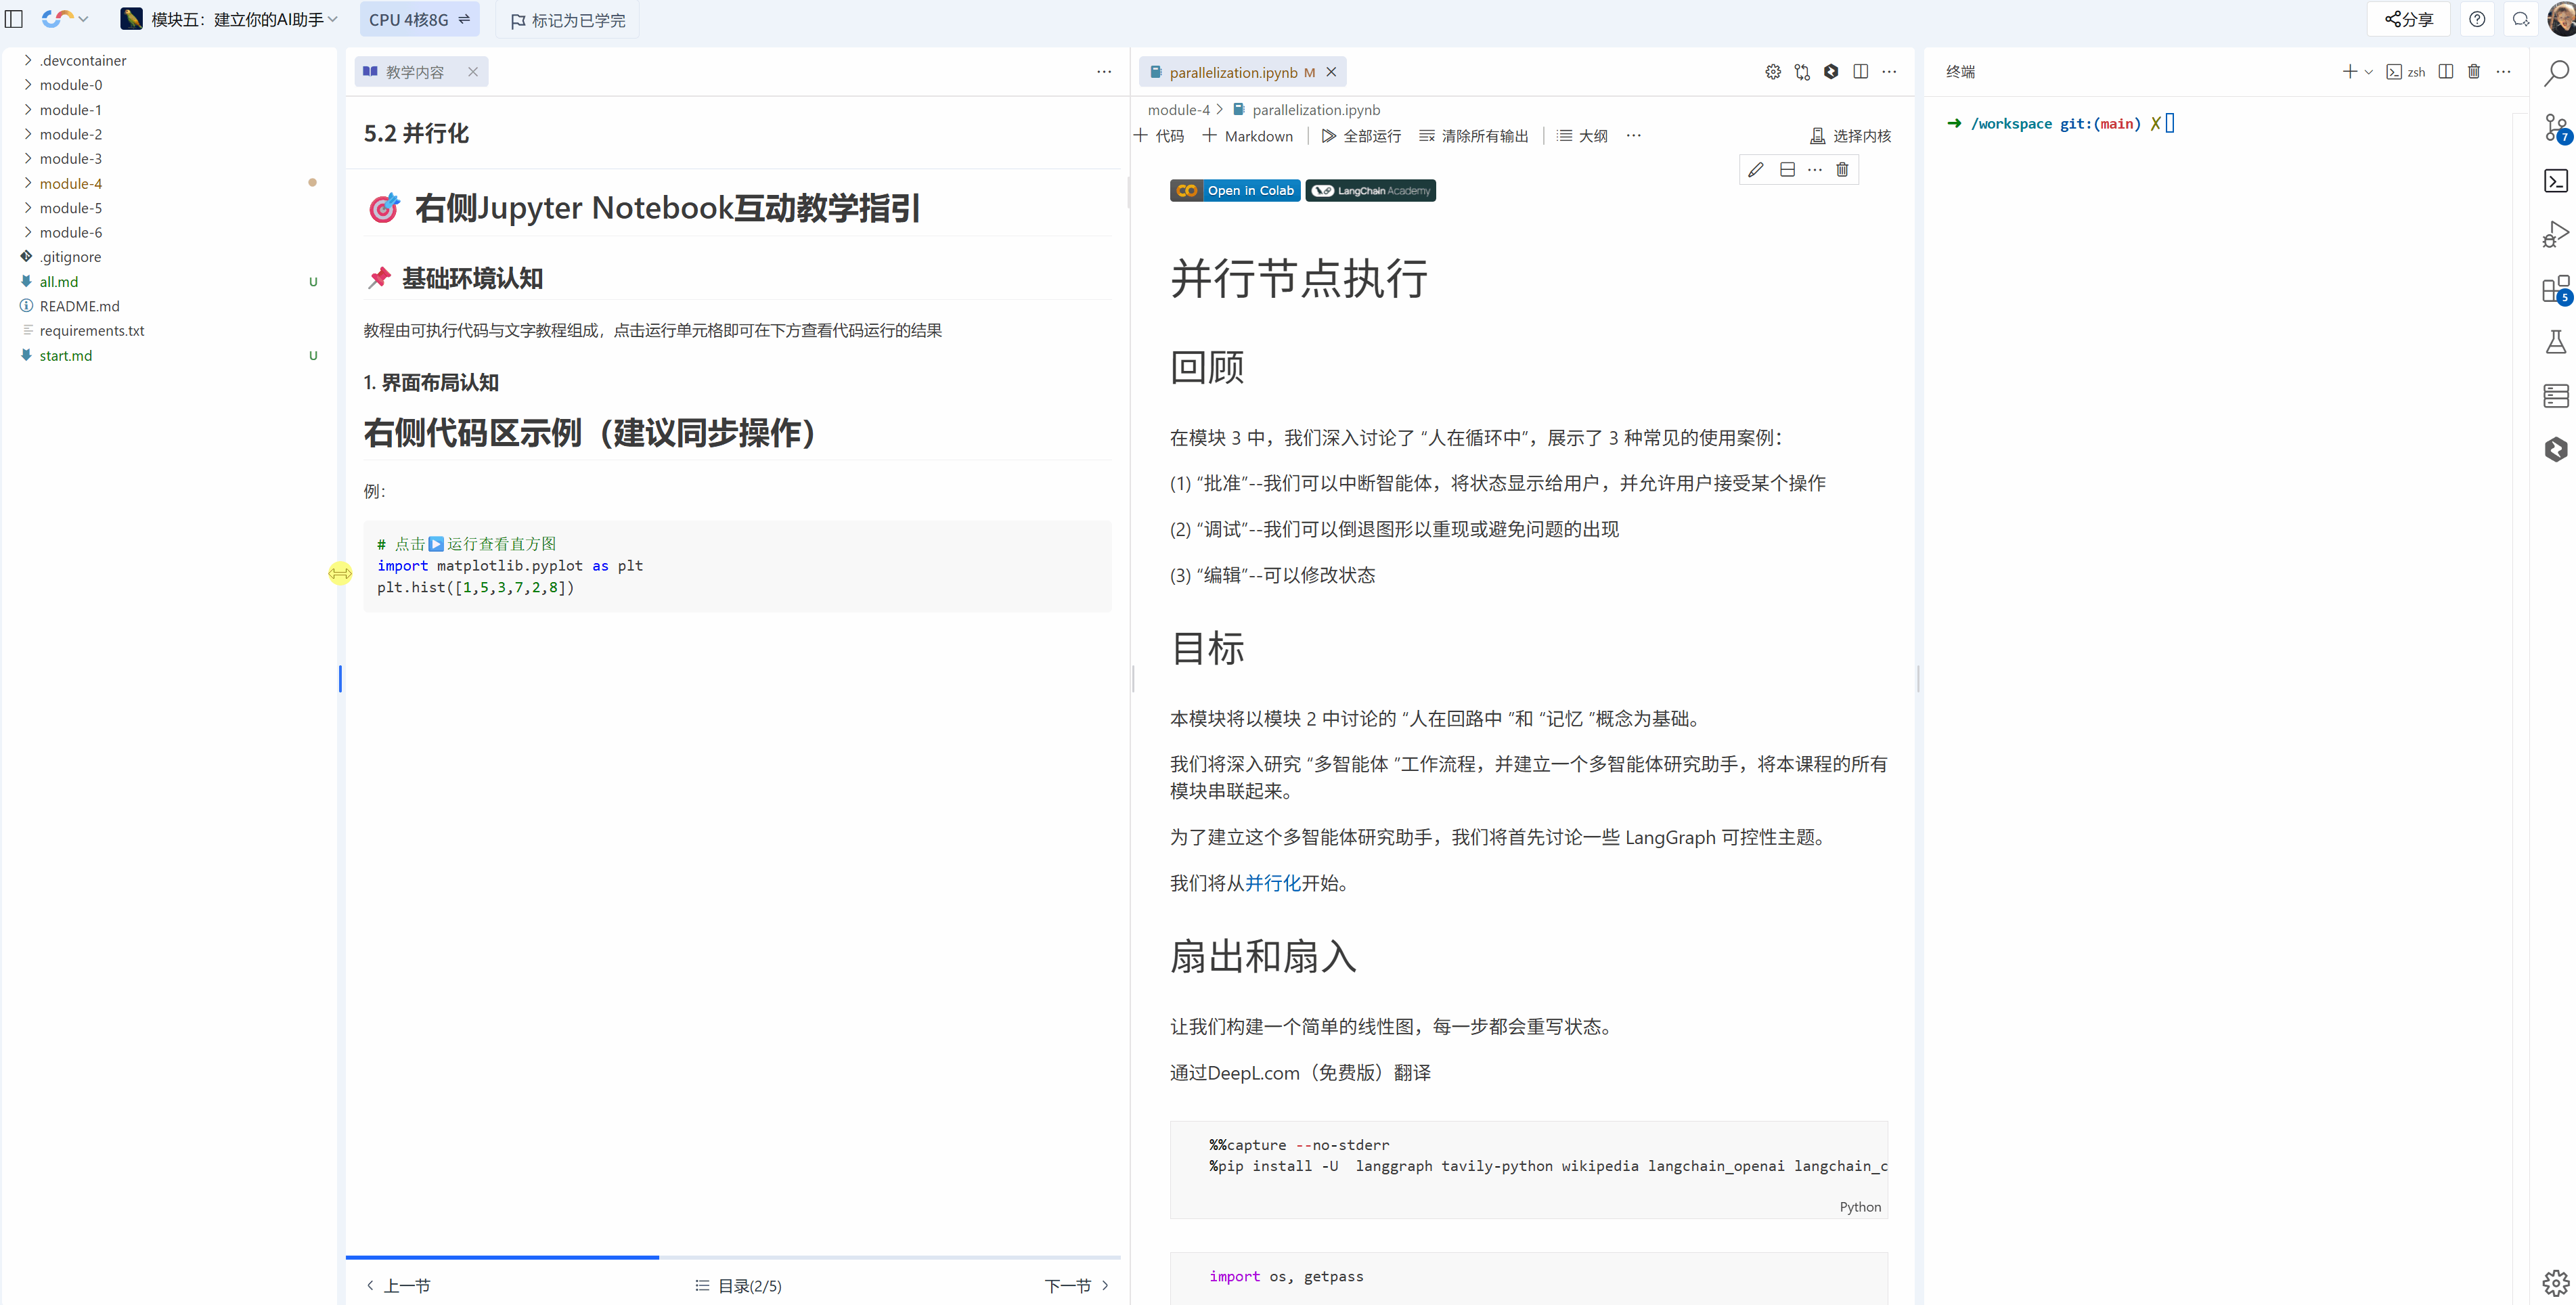Open the extensions icon with badge 5
This screenshot has width=2576, height=1305.
[2555, 289]
